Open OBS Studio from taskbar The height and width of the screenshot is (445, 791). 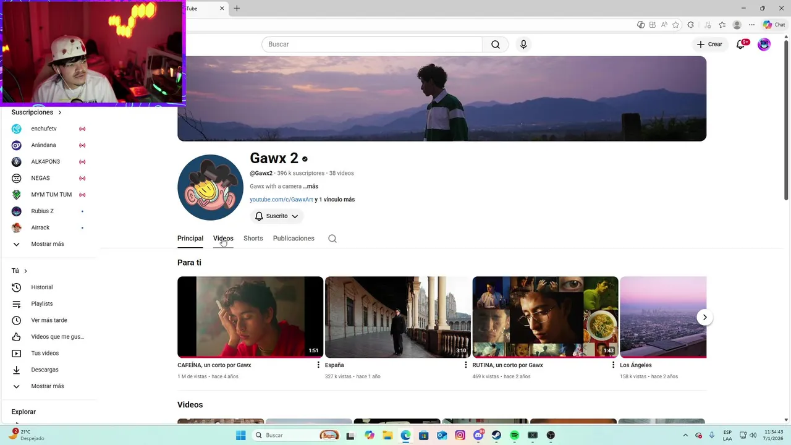(x=551, y=435)
